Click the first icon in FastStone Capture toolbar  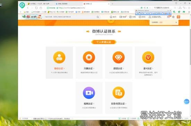coord(137,13)
